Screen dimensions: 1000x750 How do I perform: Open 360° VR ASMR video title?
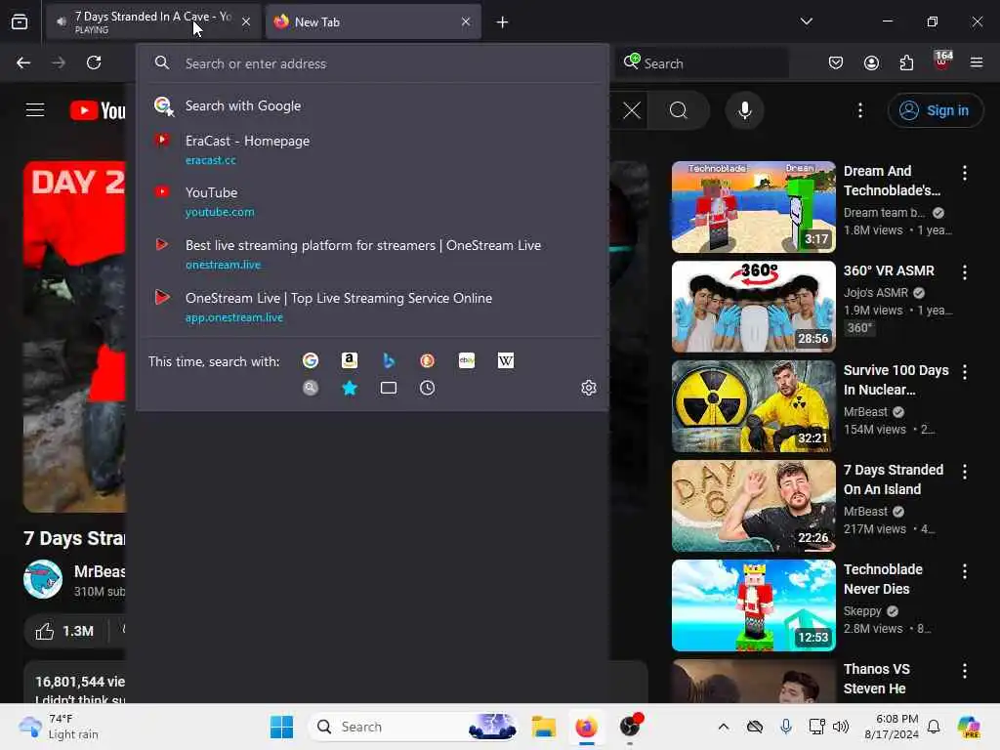(x=889, y=271)
